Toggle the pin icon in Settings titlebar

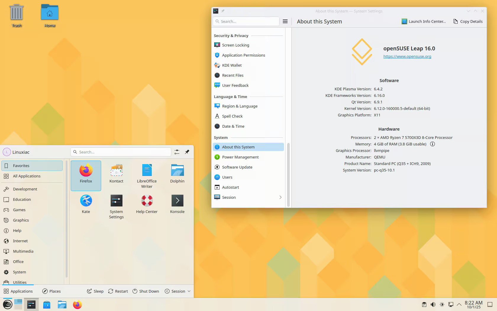223,11
